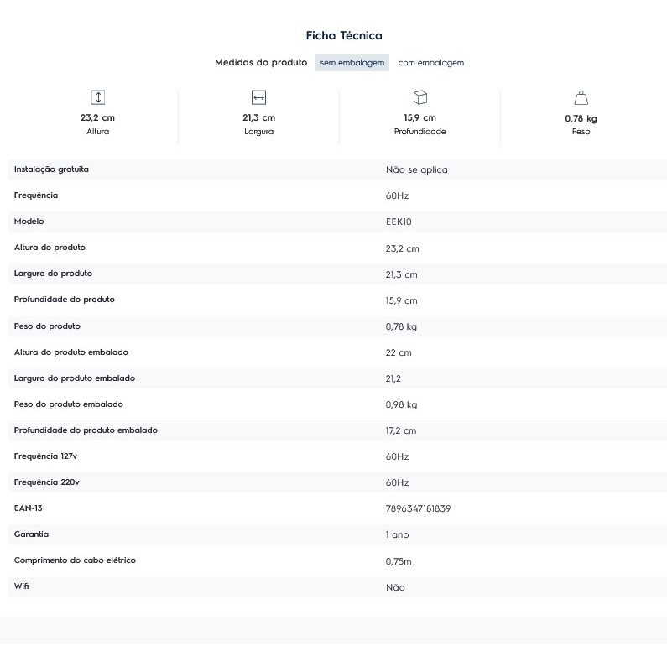Click the 'Não se aplica' value
Viewport: 667px width, 667px height.
point(416,169)
